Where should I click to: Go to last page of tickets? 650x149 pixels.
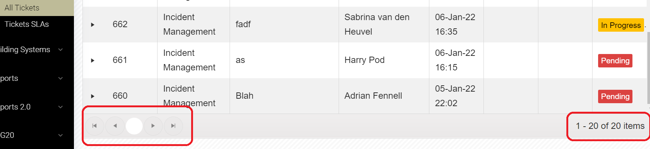tap(173, 126)
